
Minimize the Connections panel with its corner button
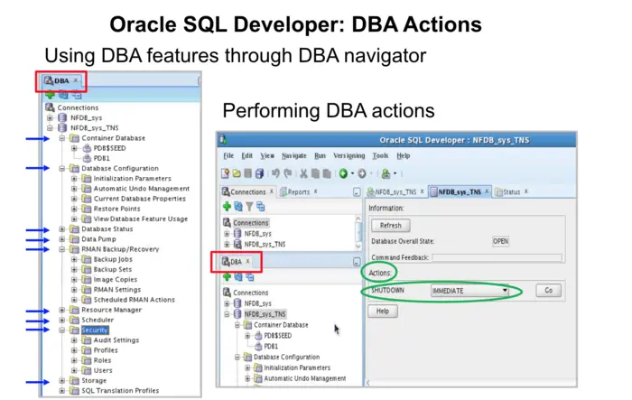357,192
